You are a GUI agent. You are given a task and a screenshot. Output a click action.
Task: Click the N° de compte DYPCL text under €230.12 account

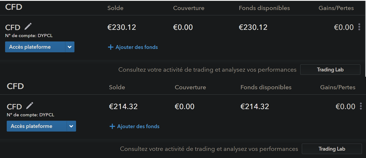[27, 36]
